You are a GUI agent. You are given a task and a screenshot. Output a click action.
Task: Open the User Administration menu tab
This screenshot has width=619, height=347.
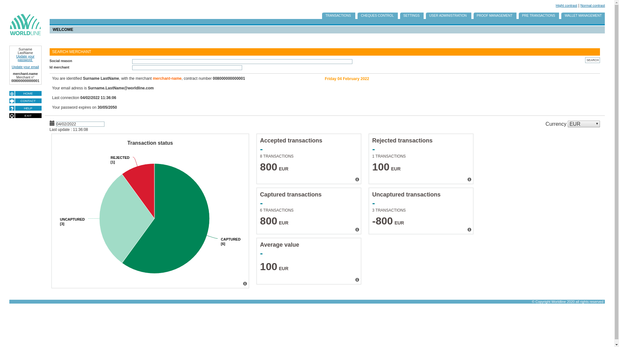pyautogui.click(x=448, y=16)
